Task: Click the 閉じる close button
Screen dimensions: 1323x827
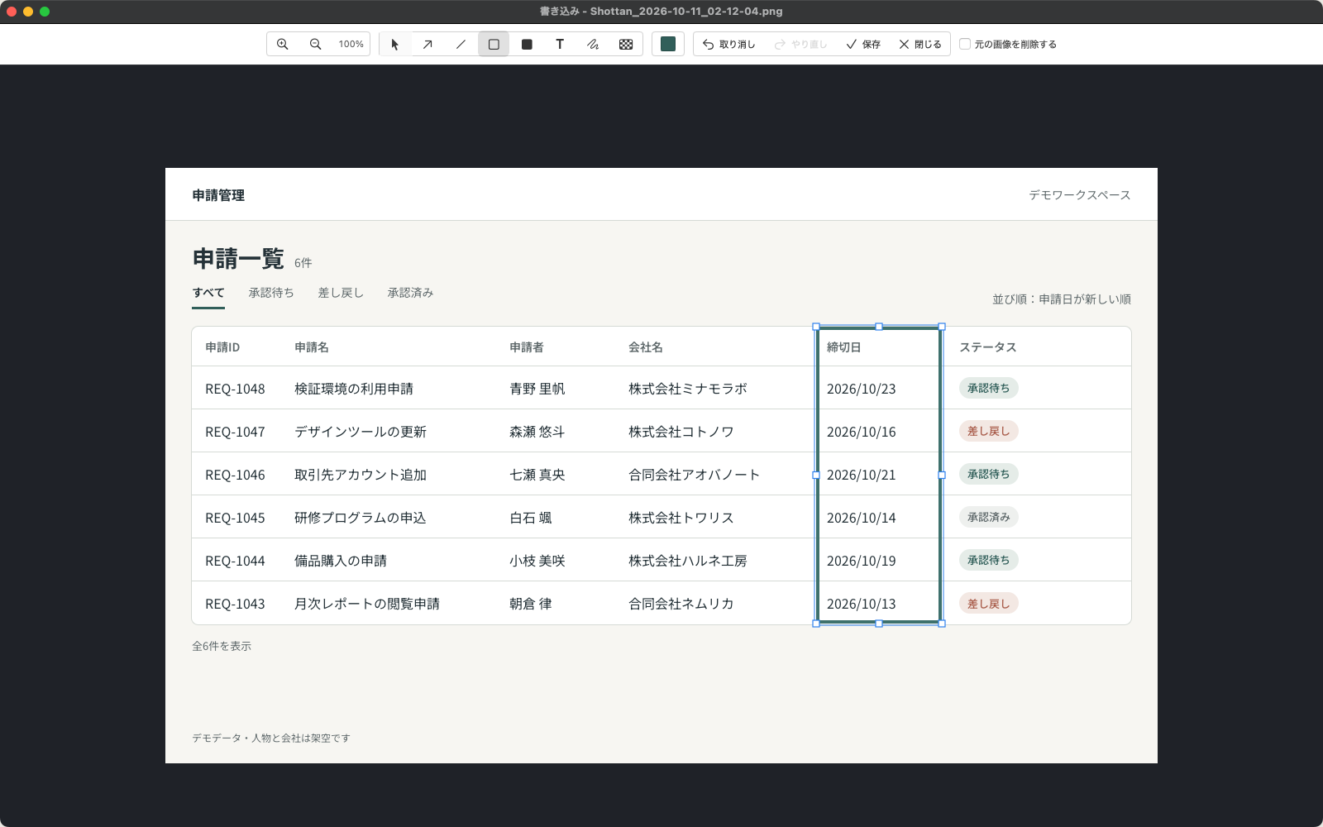Action: (920, 44)
